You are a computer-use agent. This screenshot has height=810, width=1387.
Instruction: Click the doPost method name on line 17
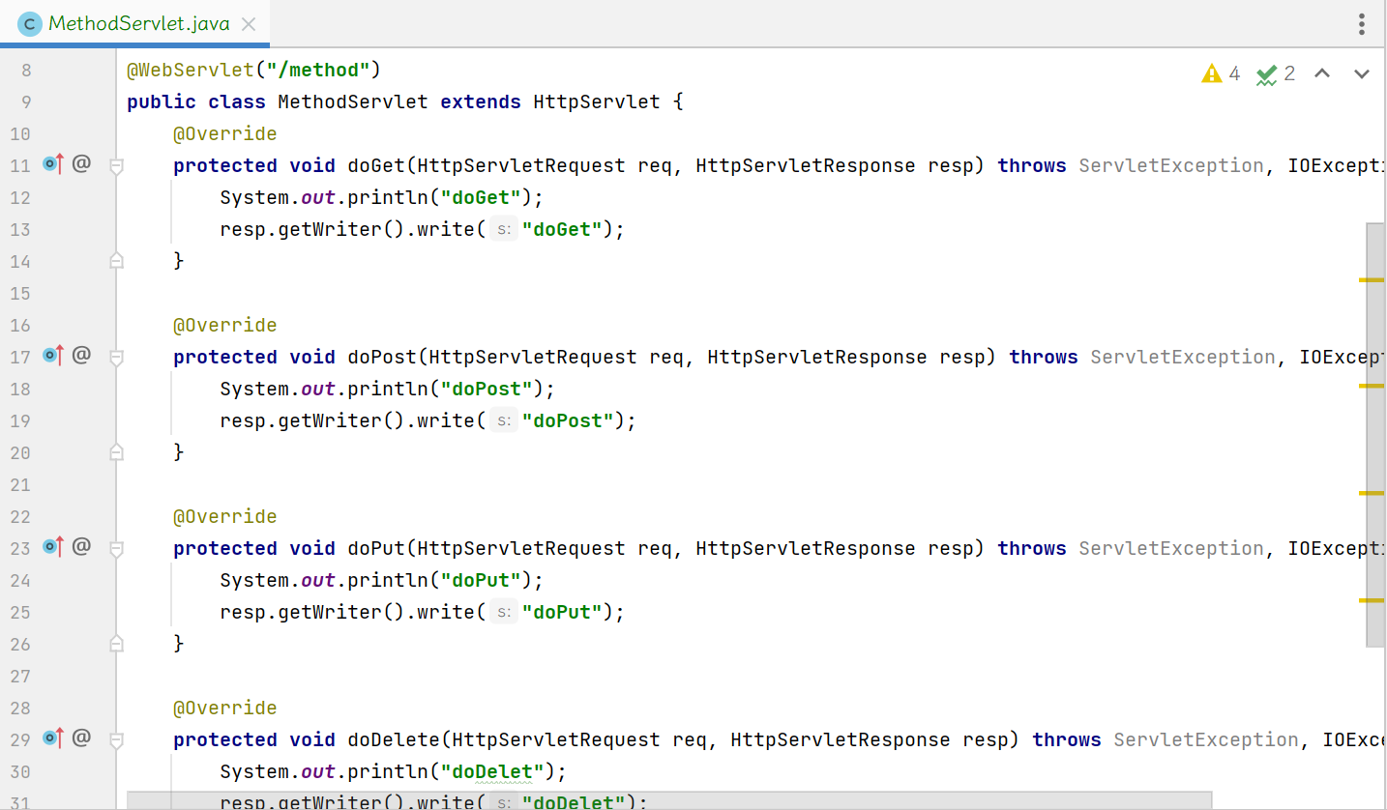tap(382, 357)
